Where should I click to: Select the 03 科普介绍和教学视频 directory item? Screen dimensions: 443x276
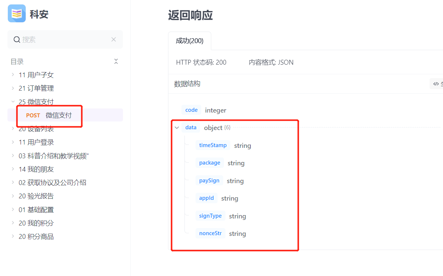pos(54,156)
